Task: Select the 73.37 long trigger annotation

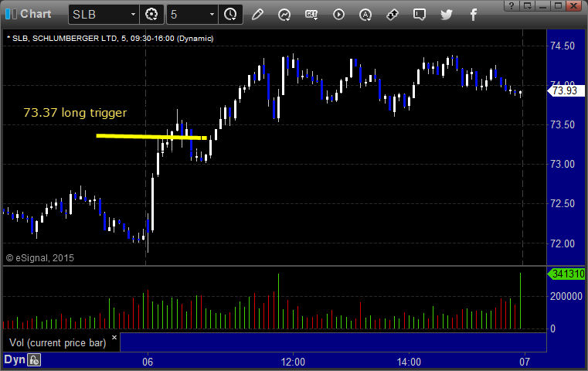Action: pos(76,113)
